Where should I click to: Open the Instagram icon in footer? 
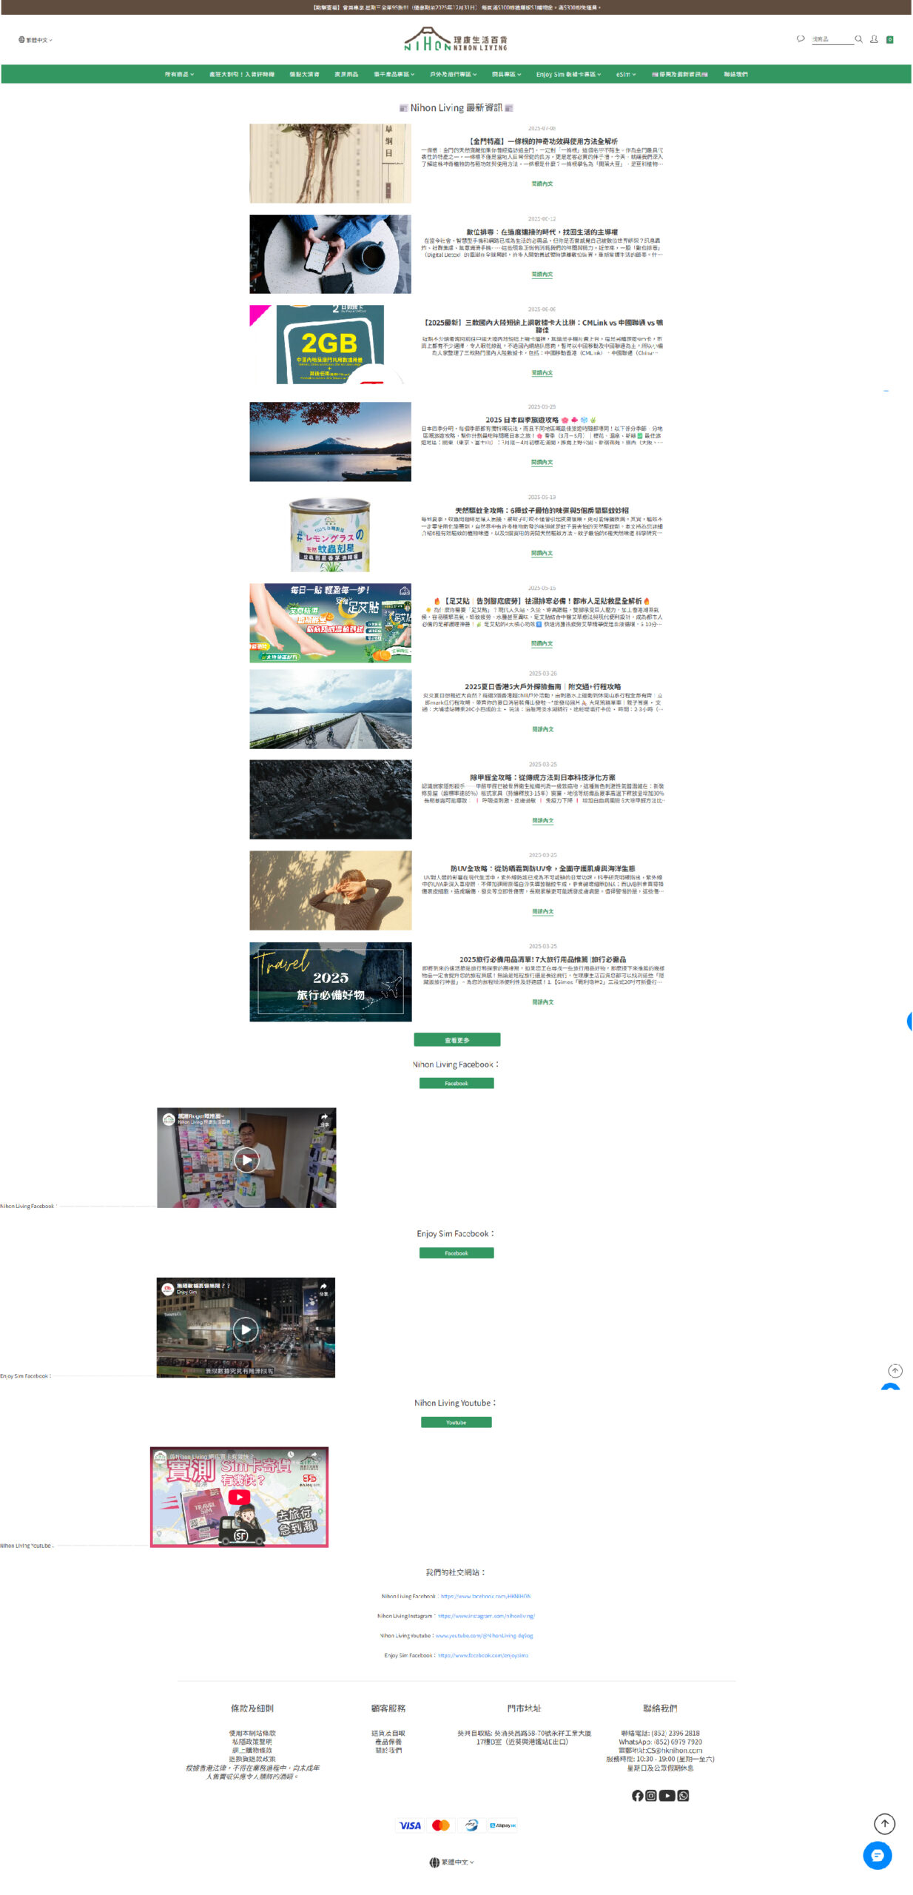click(651, 1795)
